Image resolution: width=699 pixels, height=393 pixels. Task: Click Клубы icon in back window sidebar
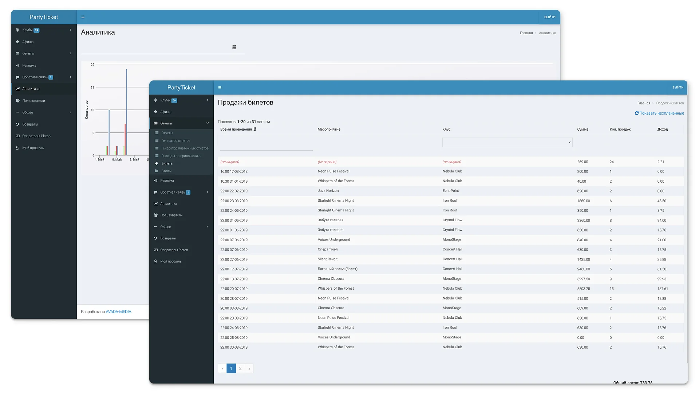tap(17, 30)
